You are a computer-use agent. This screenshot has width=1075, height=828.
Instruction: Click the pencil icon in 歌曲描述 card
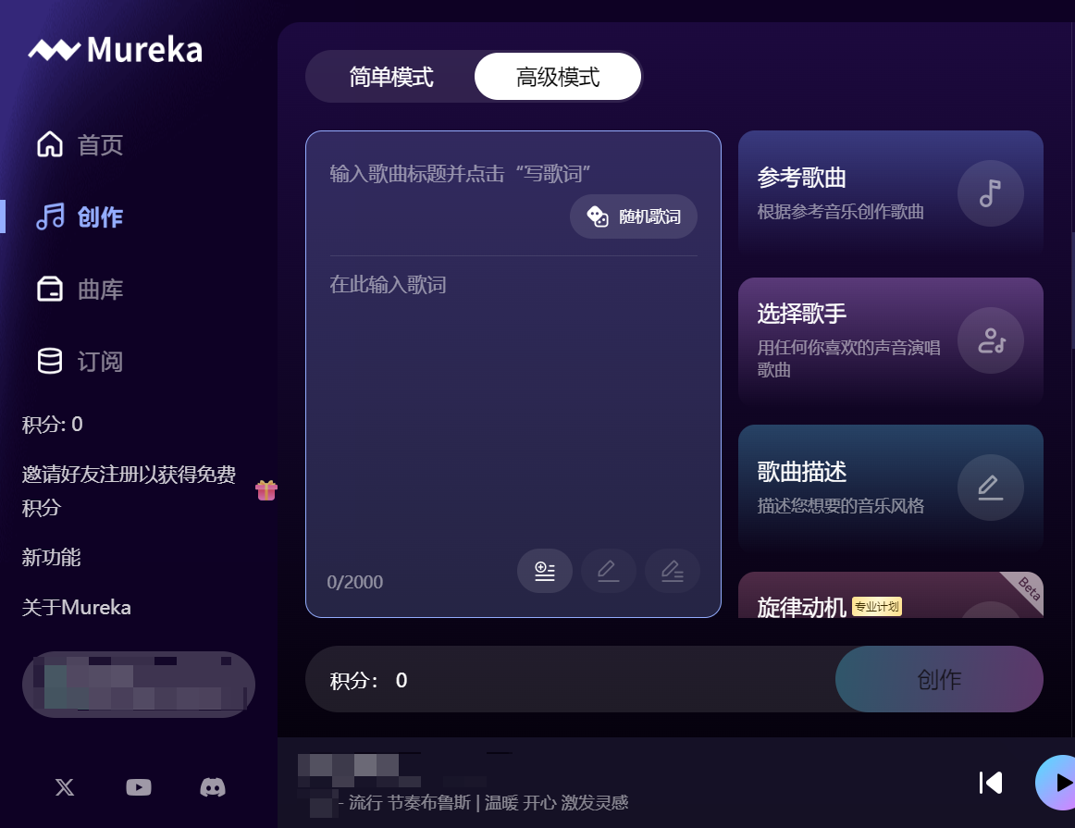click(990, 488)
